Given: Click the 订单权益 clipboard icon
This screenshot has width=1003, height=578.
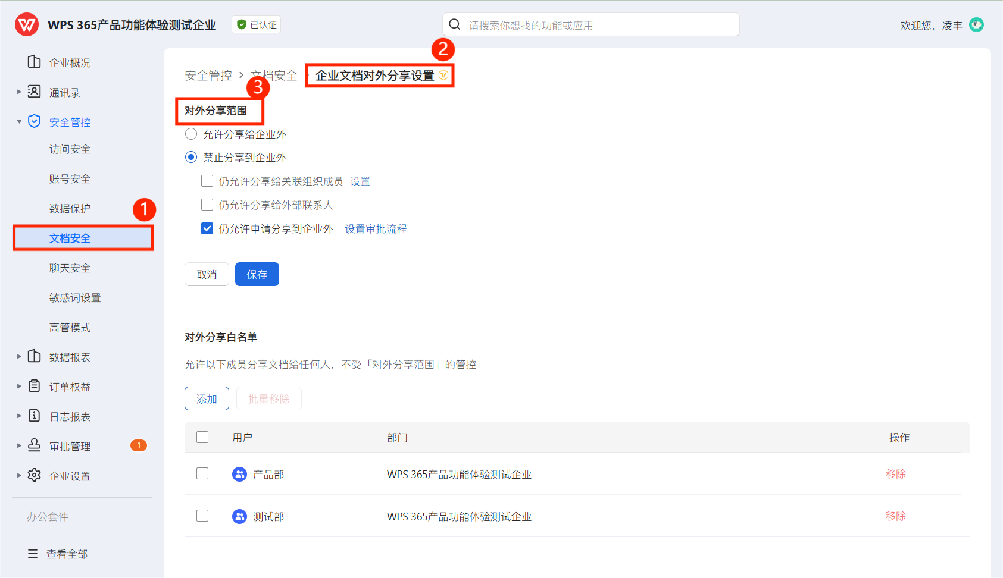Looking at the screenshot, I should (35, 386).
